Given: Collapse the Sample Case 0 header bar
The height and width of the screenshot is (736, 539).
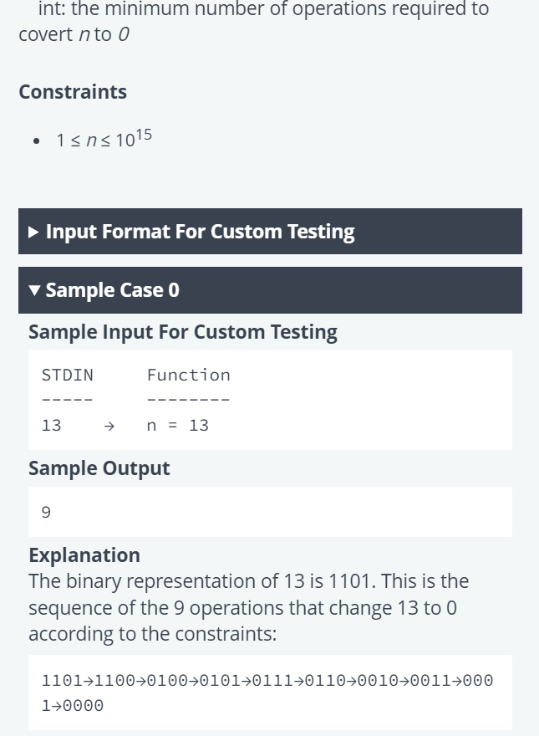Looking at the screenshot, I should pos(270,290).
